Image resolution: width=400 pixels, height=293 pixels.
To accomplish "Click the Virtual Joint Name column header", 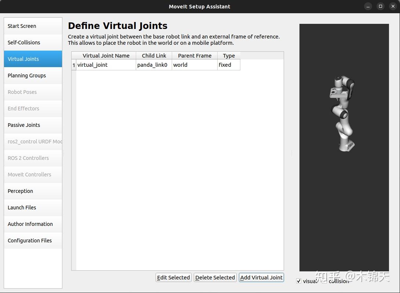I will pos(106,55).
